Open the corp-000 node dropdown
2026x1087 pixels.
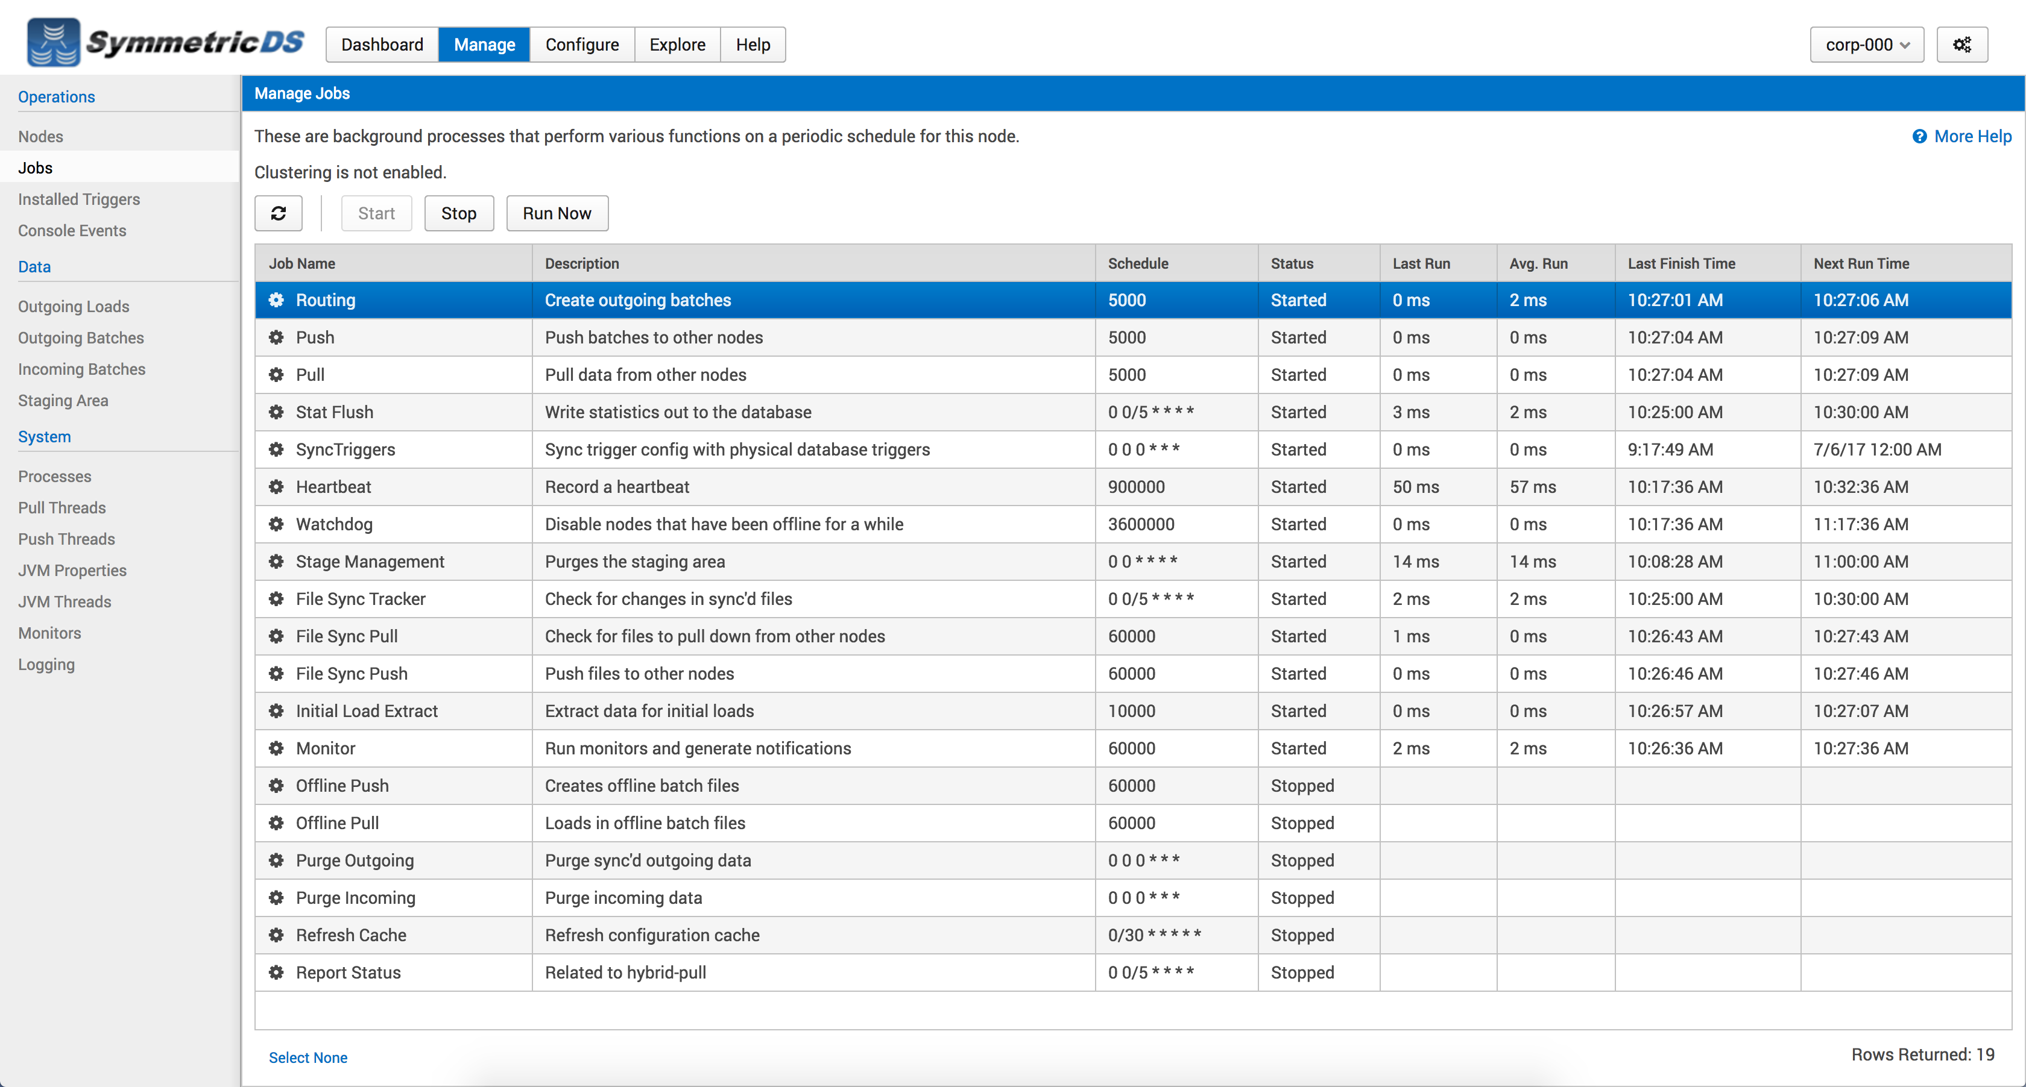pos(1866,45)
